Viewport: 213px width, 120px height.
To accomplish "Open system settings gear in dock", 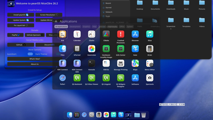I will coord(91,115).
